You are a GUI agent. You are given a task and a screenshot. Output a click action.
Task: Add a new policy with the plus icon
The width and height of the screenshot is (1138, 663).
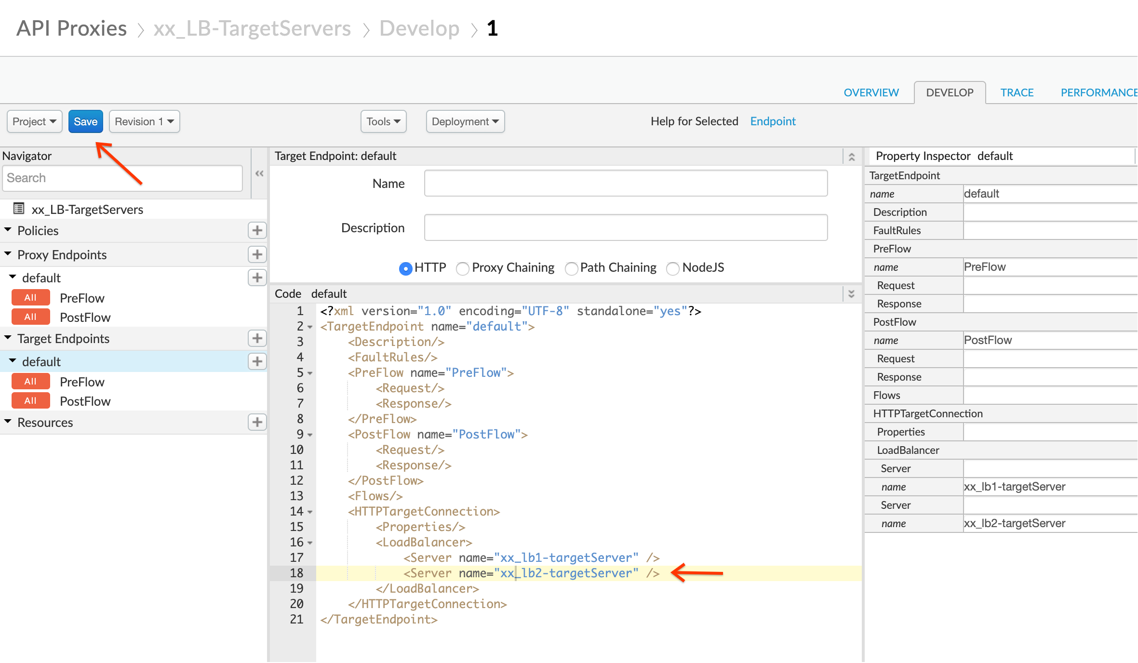click(x=257, y=230)
